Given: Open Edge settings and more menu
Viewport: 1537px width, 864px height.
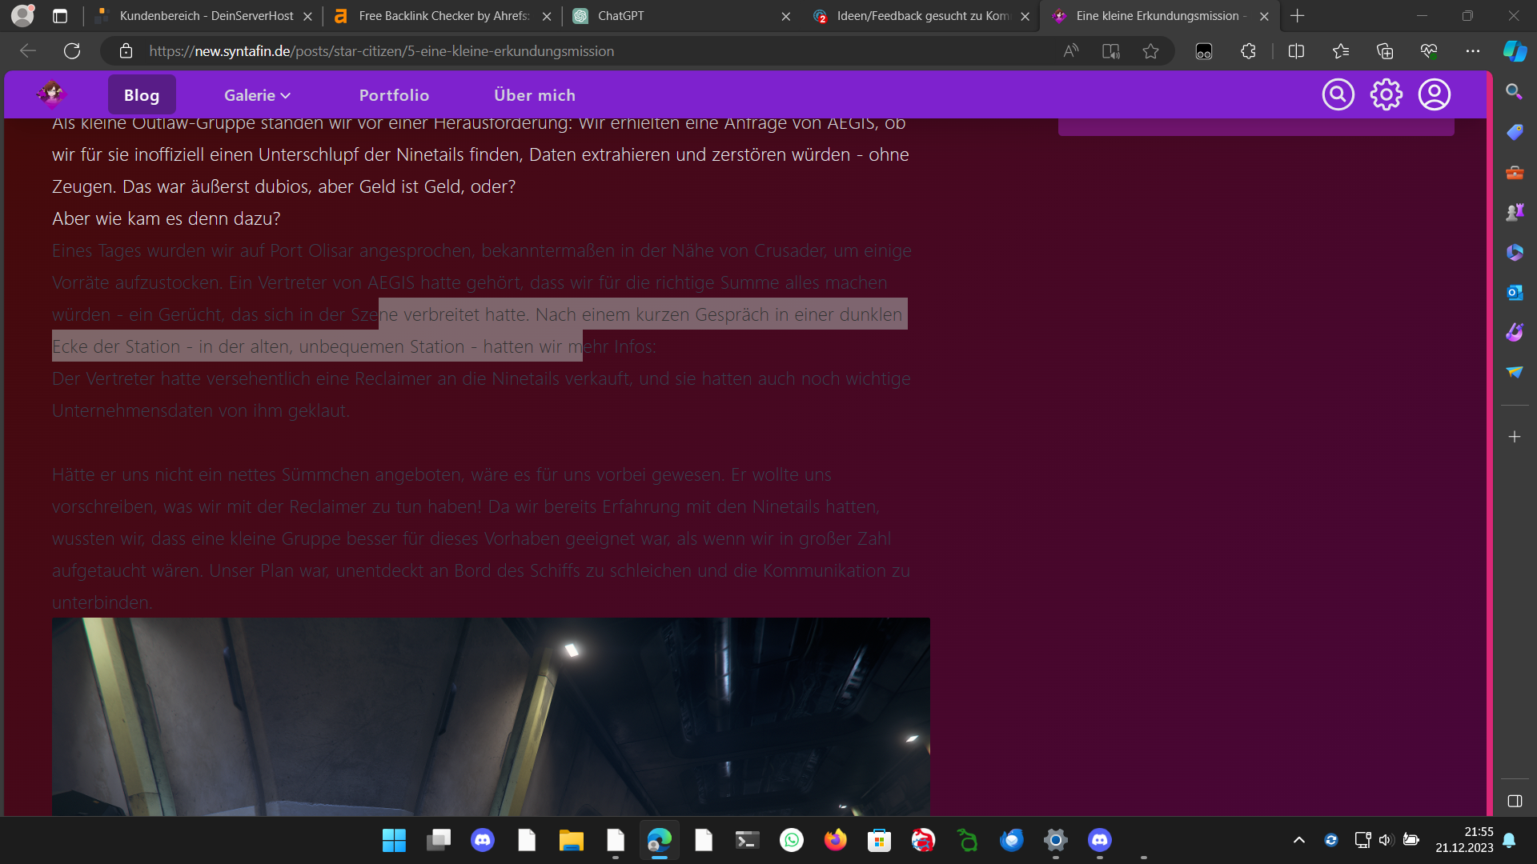Looking at the screenshot, I should pyautogui.click(x=1472, y=51).
